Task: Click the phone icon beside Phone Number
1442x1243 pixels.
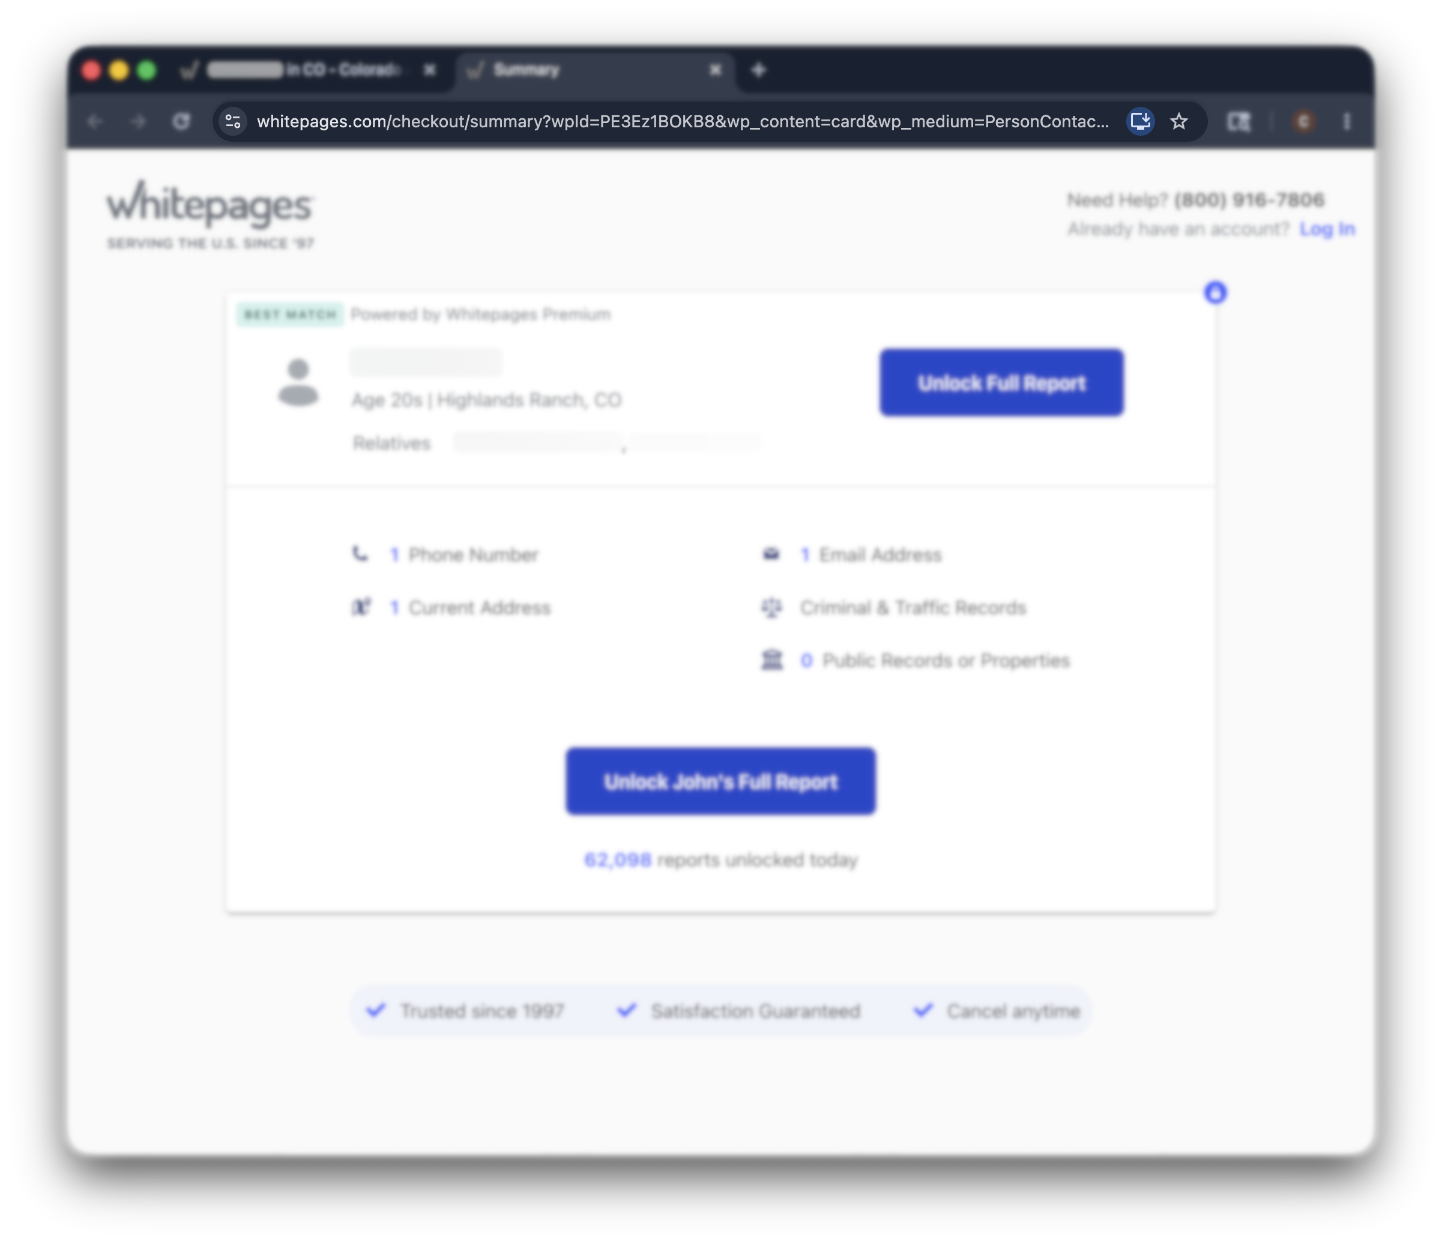Action: [x=360, y=554]
